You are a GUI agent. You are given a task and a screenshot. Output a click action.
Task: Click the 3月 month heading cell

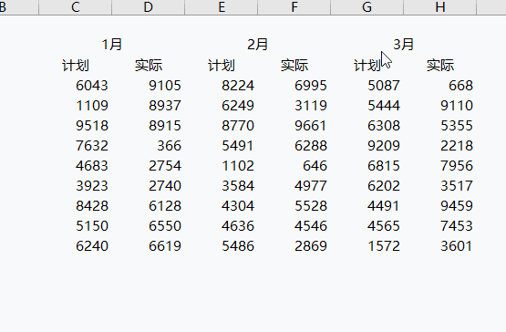click(403, 45)
